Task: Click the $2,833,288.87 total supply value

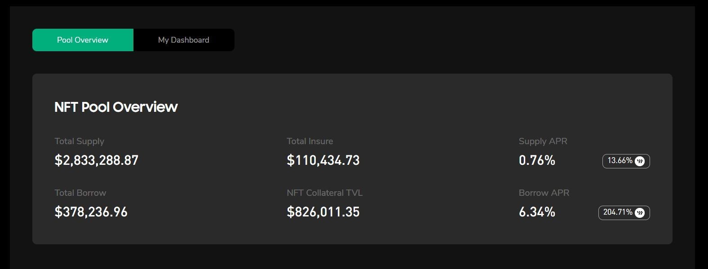Action: tap(97, 160)
